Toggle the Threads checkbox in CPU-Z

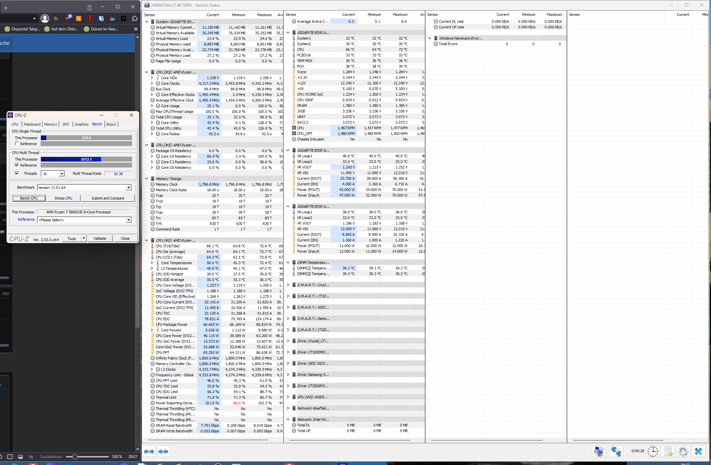pos(17,173)
